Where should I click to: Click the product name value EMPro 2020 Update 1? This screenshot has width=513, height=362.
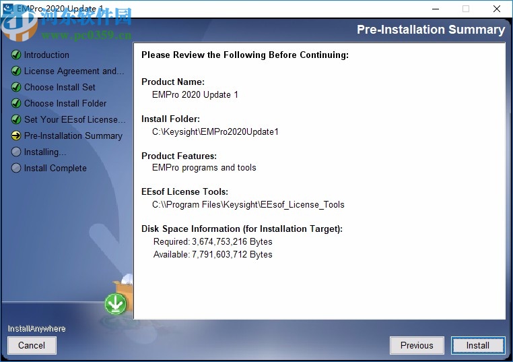195,94
